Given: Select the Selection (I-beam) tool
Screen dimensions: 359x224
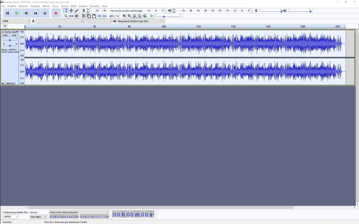Looking at the screenshot, I should pyautogui.click(x=66, y=11).
